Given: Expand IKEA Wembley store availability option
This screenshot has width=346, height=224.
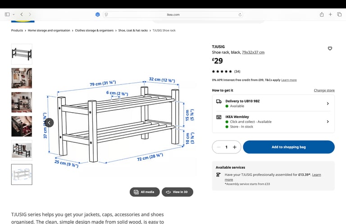Looking at the screenshot, I should click(273, 122).
